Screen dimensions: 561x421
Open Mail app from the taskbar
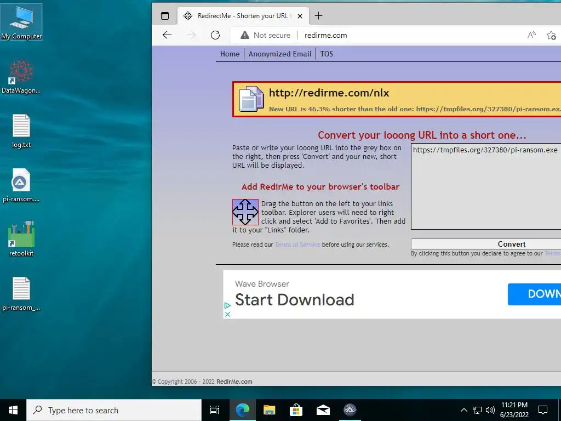[x=323, y=410]
